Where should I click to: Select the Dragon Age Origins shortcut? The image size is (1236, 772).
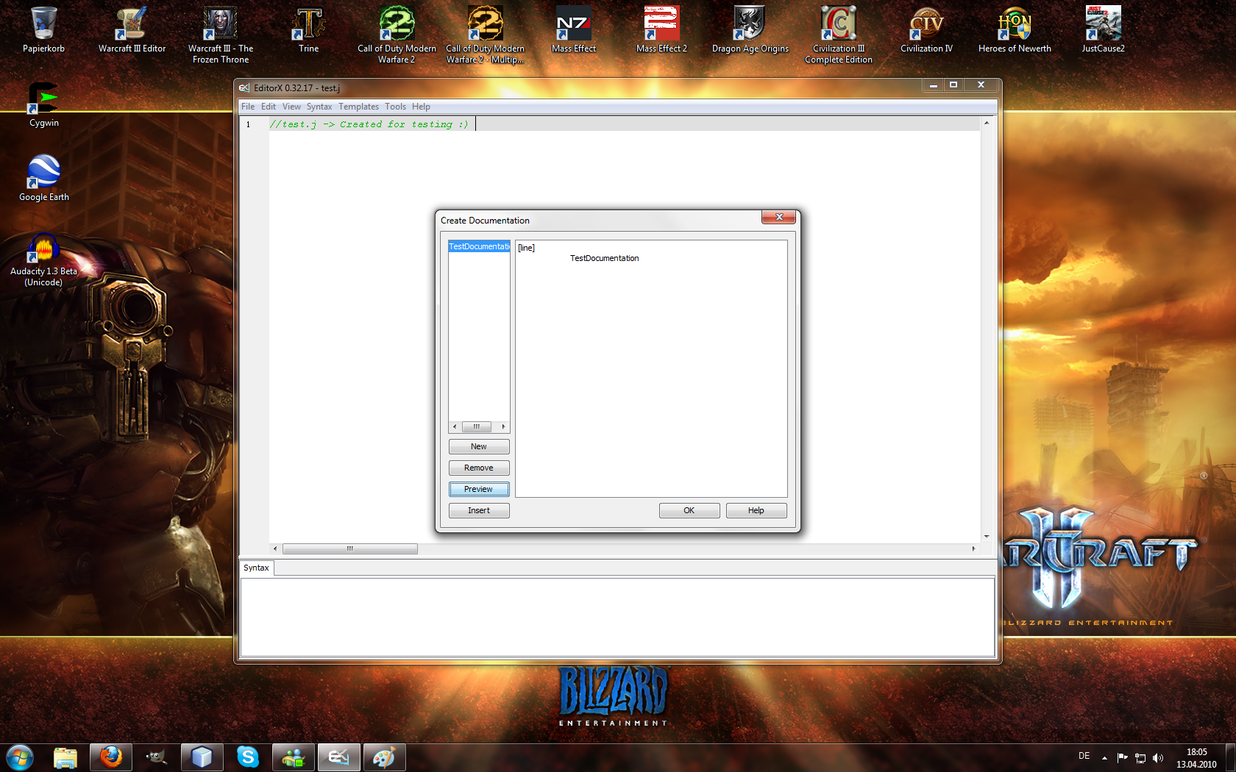coord(750,29)
